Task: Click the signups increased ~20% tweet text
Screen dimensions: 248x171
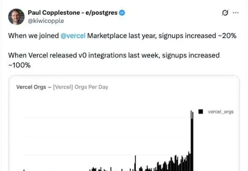Action: [197, 36]
